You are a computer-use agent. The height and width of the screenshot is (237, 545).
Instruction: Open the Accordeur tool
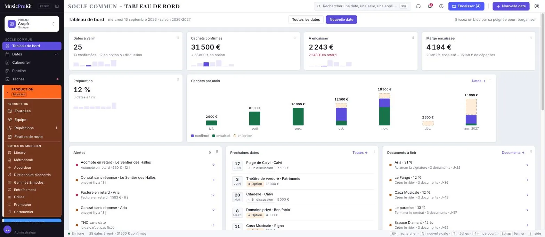pyautogui.click(x=32, y=167)
